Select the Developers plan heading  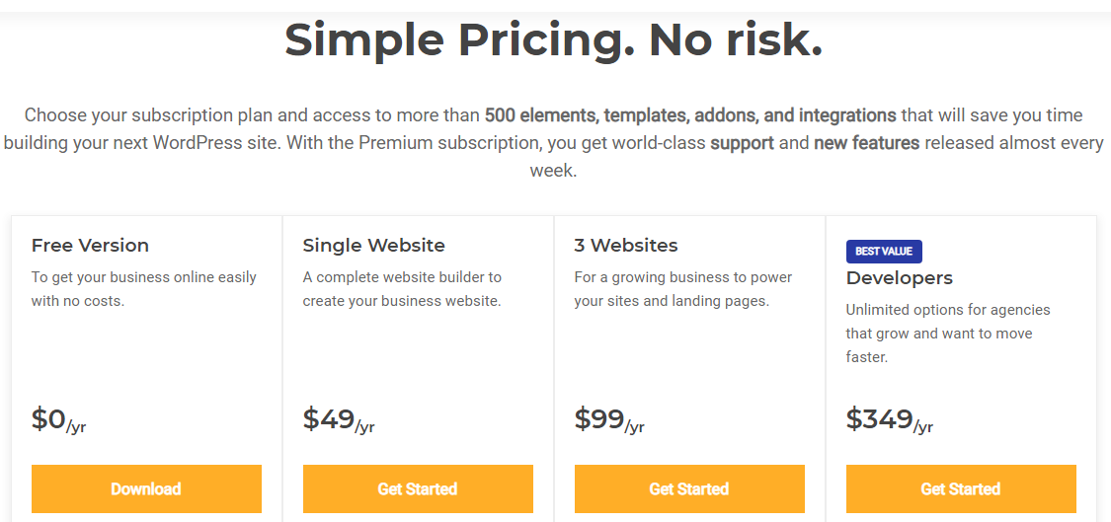[900, 278]
